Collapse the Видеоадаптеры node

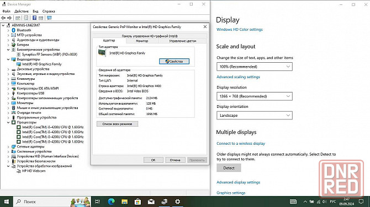8,59
